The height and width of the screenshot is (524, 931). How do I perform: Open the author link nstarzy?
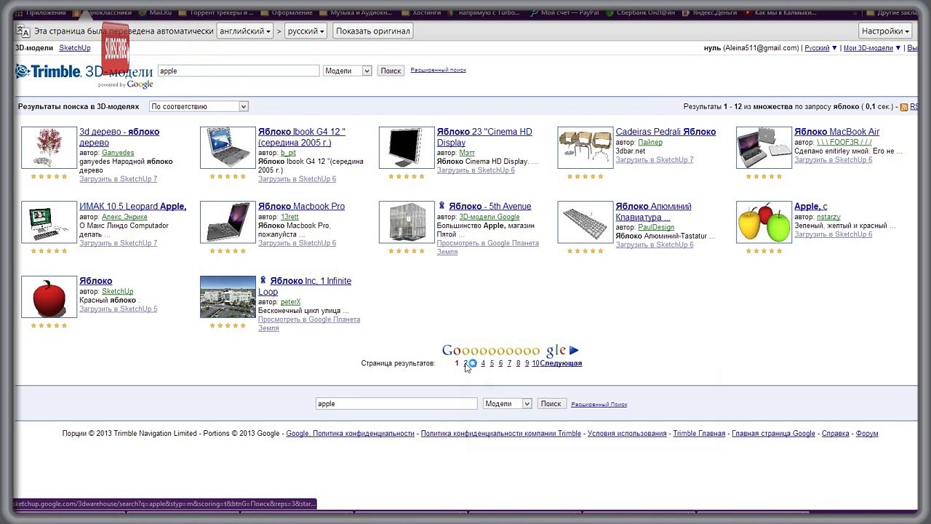(828, 217)
